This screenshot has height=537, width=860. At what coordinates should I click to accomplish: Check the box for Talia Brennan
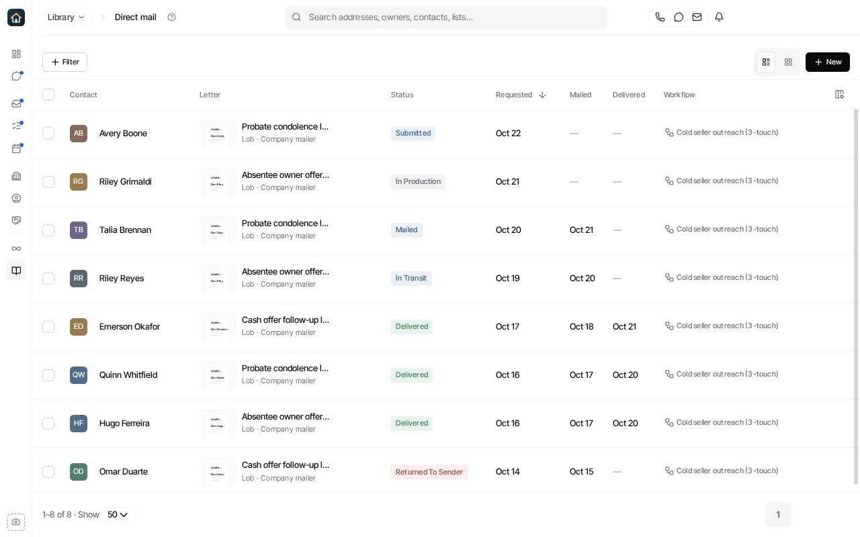48,230
